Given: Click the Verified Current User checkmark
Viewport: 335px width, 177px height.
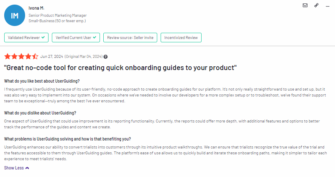Looking at the screenshot, I should 95,37.
